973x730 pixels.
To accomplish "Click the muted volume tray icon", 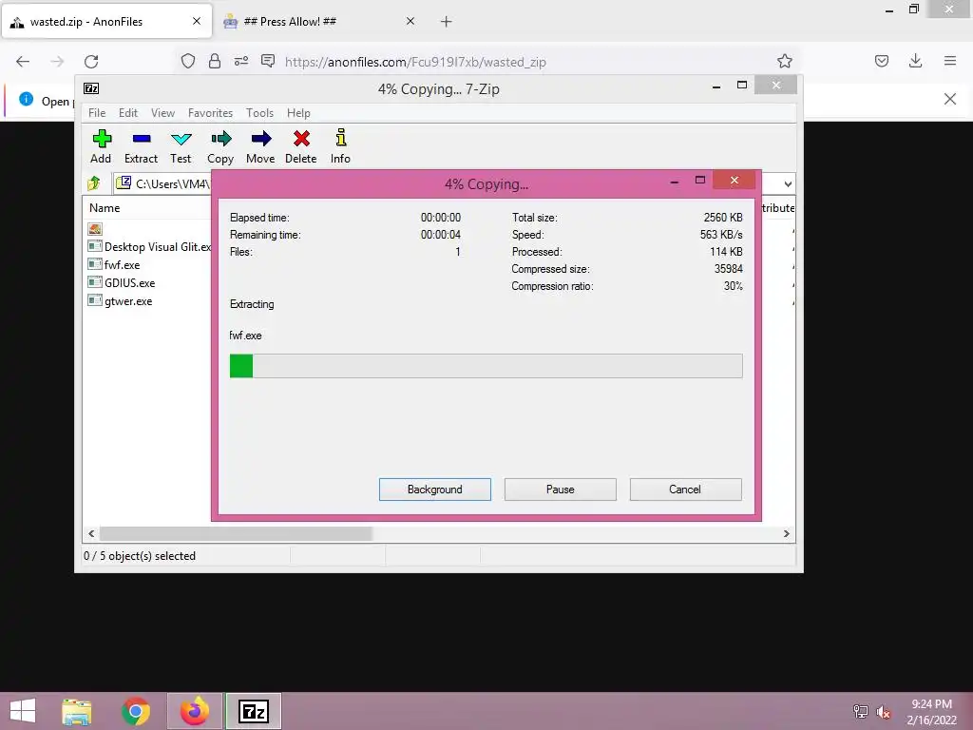I will [x=884, y=712].
